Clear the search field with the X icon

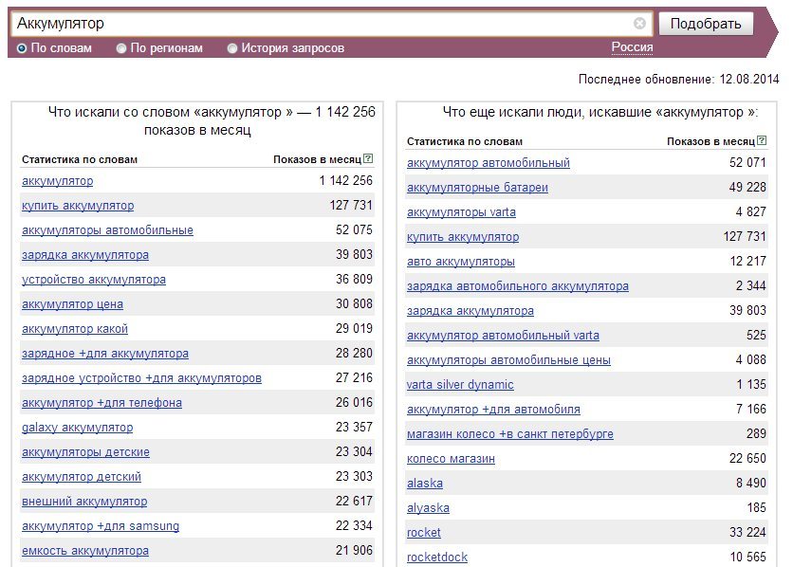click(639, 24)
